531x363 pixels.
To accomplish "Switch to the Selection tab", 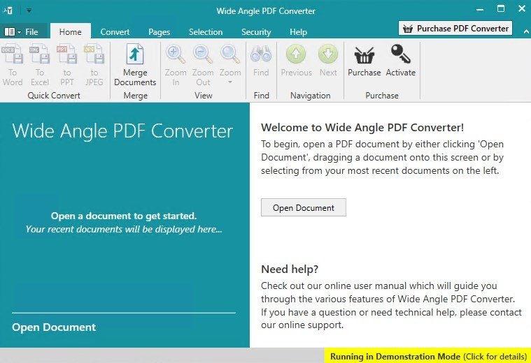I will click(206, 32).
